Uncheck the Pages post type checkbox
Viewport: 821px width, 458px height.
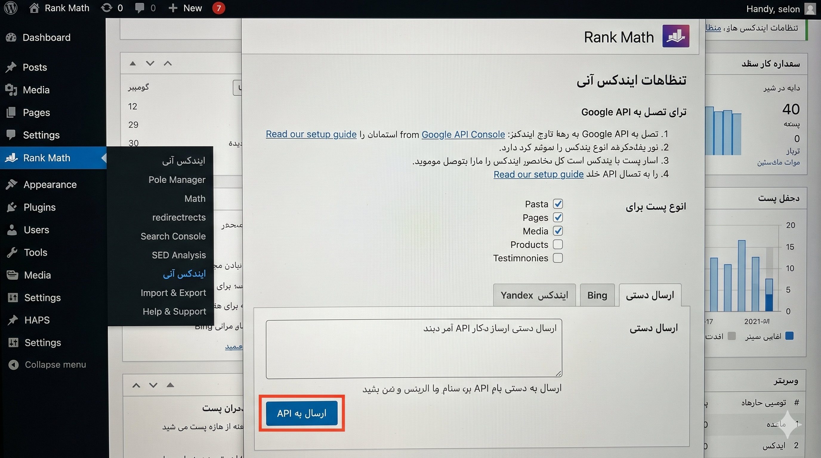click(x=558, y=217)
